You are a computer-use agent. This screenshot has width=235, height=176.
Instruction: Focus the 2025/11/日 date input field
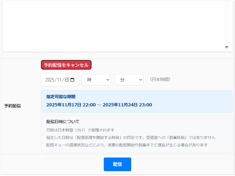[56, 80]
